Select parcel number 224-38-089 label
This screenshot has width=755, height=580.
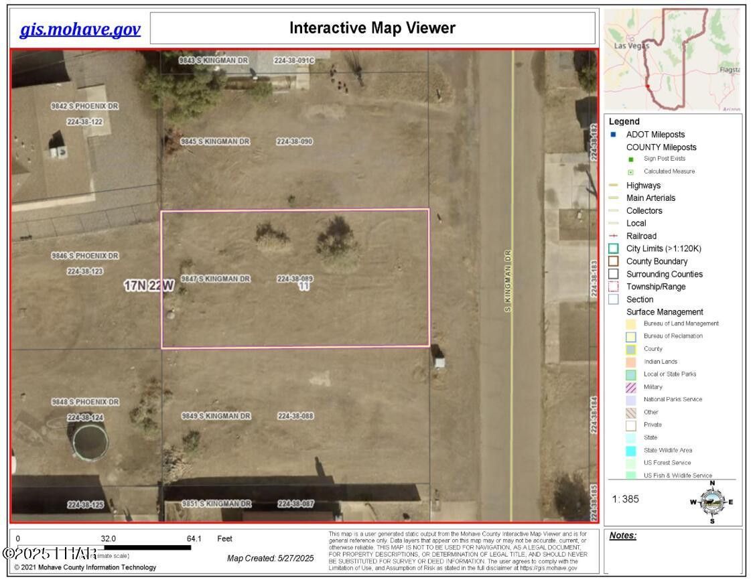[295, 279]
